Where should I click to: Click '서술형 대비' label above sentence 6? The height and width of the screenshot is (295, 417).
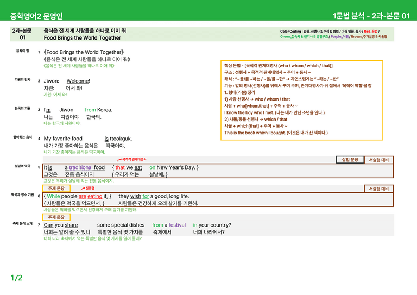pyautogui.click(x=378, y=189)
